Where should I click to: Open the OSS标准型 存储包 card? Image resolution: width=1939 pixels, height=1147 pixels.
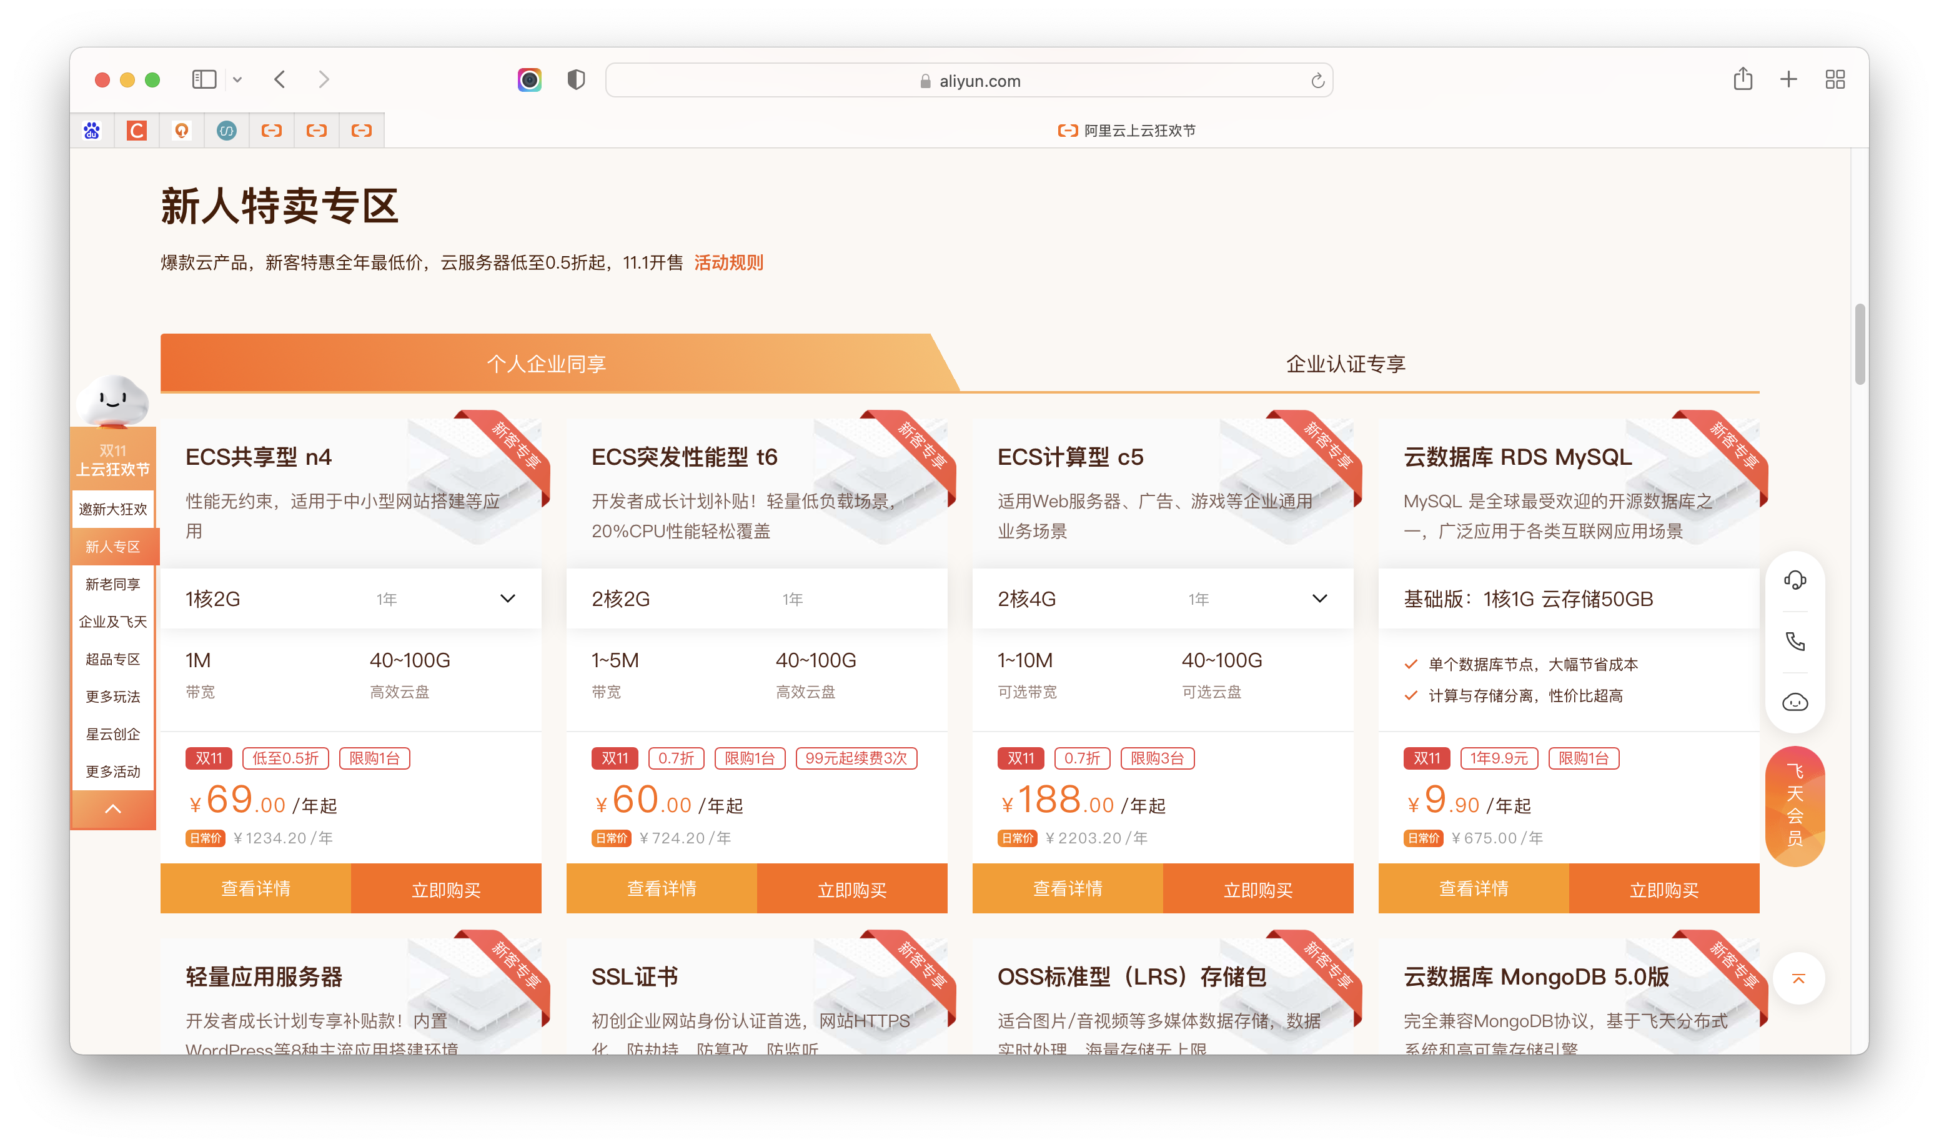coord(1163,997)
